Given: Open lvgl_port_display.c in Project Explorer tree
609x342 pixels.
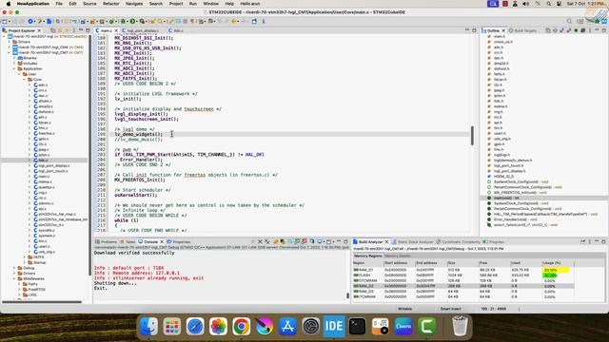Looking at the screenshot, I should click(53, 165).
